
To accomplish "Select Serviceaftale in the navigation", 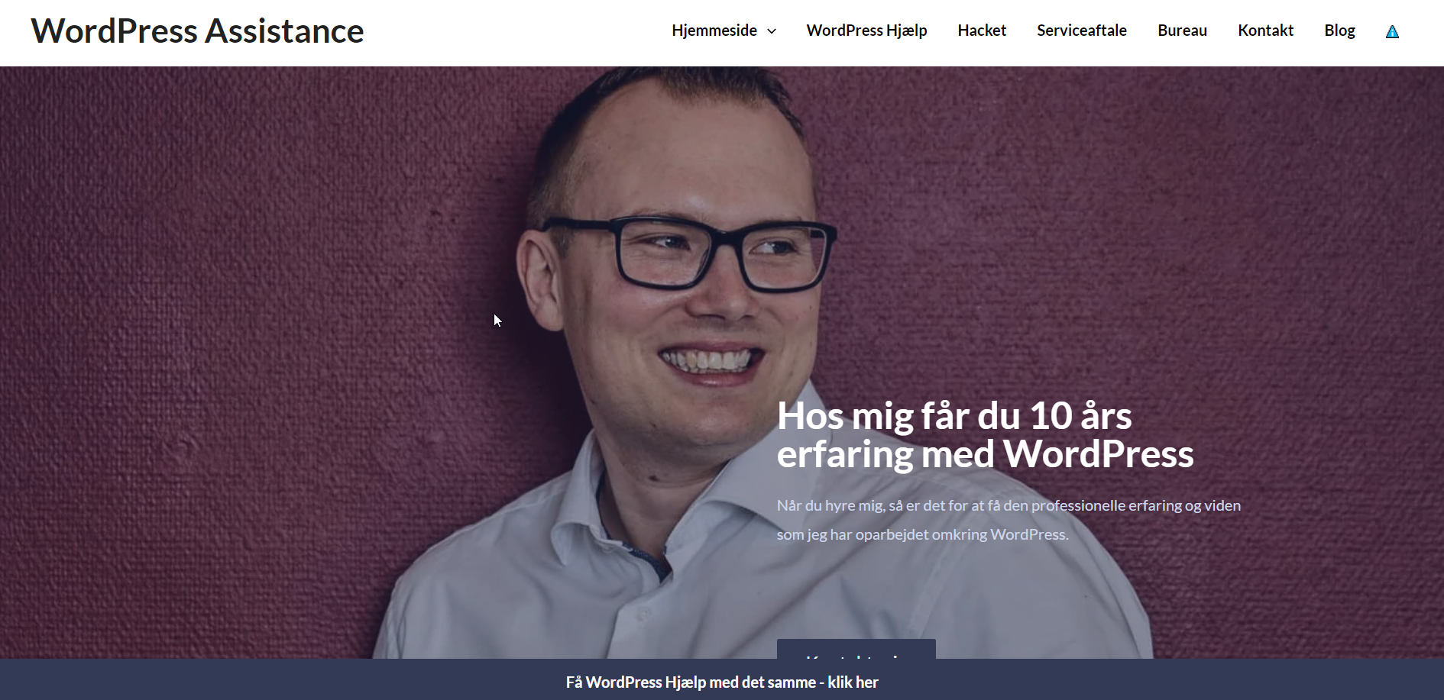I will coord(1082,31).
